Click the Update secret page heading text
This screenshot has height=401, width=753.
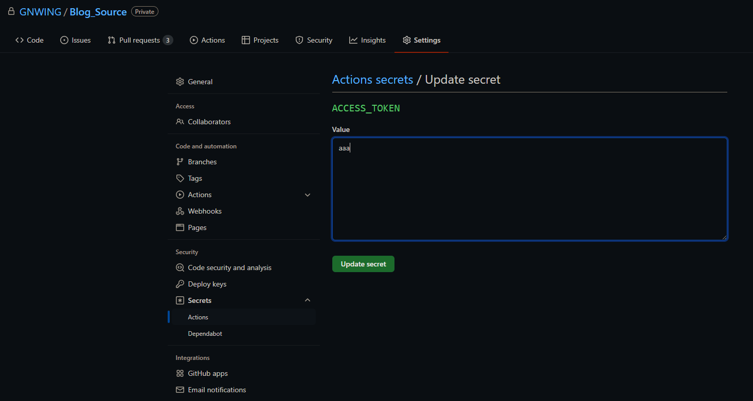462,80
